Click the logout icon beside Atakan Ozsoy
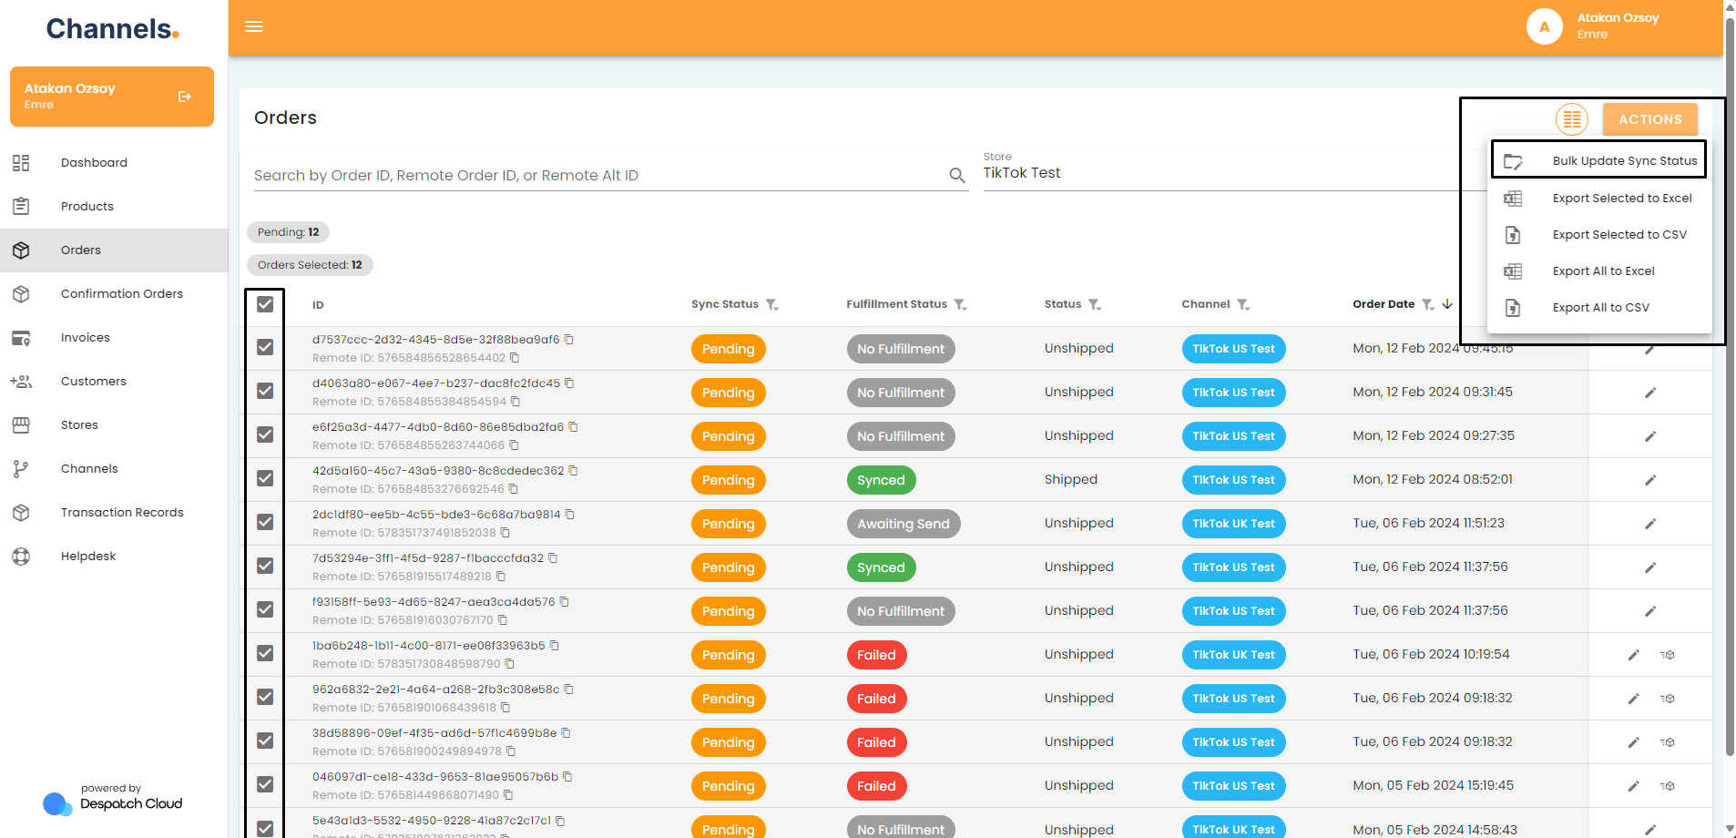1736x838 pixels. point(185,97)
